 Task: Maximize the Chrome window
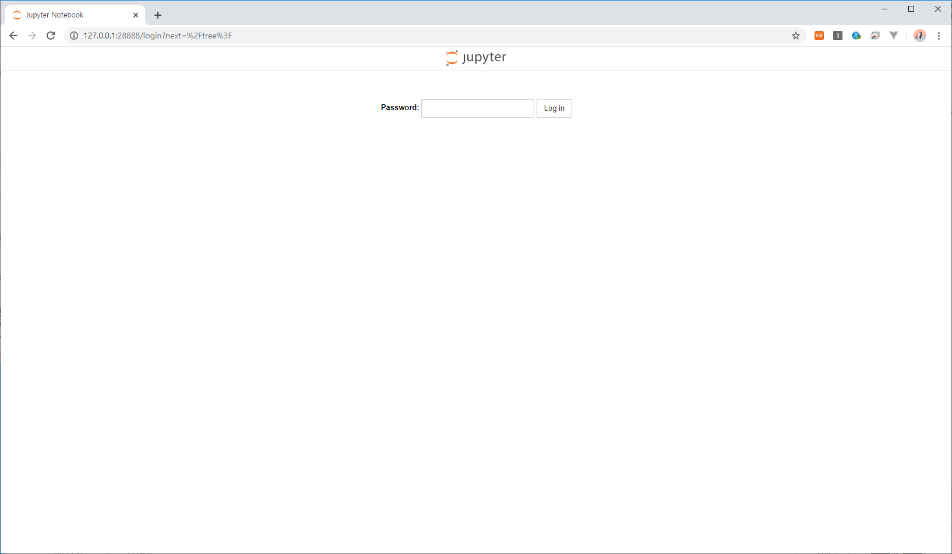911,9
